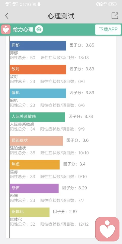The width and height of the screenshot is (122, 244).
Task: Select the blue 抑郁 bar
Action: click(38, 46)
